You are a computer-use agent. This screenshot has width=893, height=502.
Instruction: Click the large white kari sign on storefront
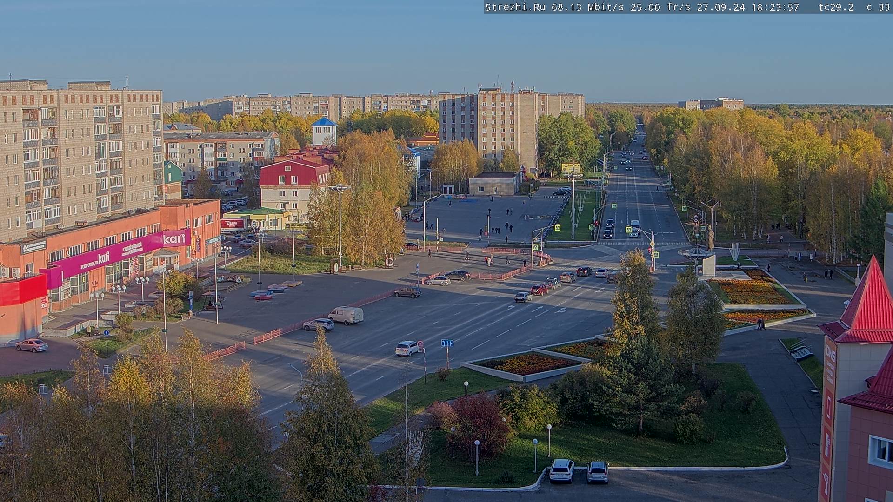tap(174, 239)
